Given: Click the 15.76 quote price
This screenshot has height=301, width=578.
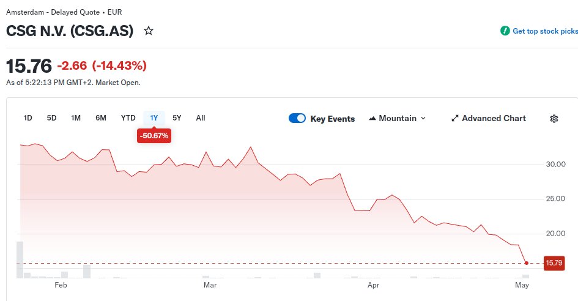Looking at the screenshot, I should tap(29, 66).
